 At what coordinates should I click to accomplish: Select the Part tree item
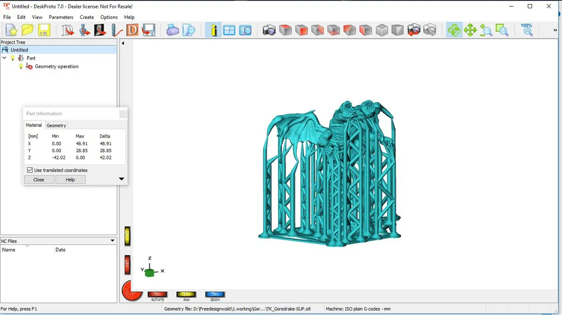pos(31,58)
